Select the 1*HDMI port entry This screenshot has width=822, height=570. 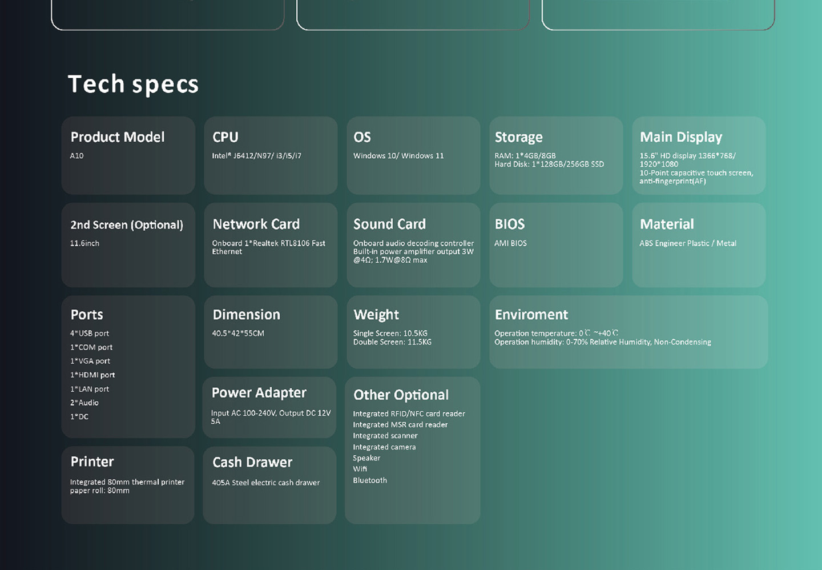[x=92, y=375]
